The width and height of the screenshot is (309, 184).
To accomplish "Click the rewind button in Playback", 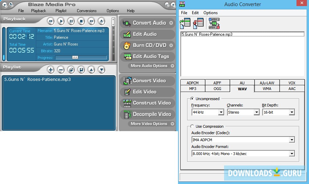I will (51, 21).
